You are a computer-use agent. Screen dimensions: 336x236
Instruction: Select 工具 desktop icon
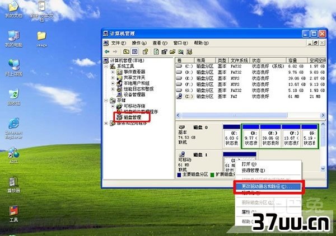(13, 214)
